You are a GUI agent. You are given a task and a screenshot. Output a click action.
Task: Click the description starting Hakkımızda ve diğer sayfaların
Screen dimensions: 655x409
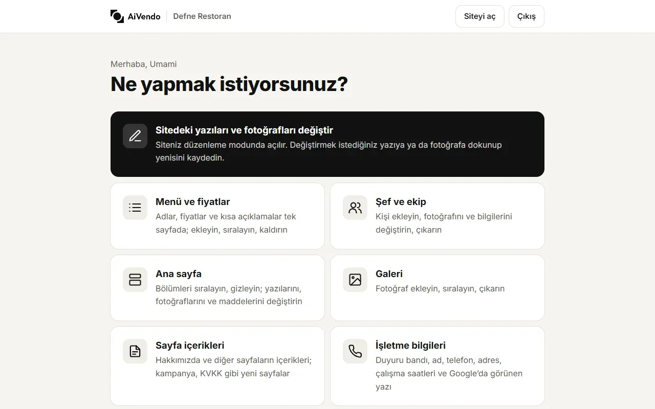[233, 367]
